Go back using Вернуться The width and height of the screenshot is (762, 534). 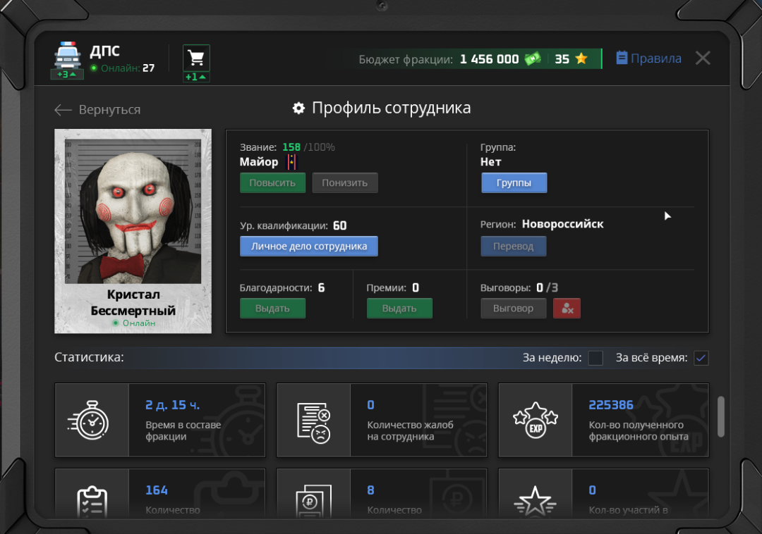tap(97, 110)
